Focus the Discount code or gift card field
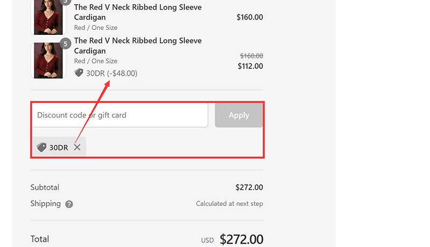 click(x=119, y=115)
